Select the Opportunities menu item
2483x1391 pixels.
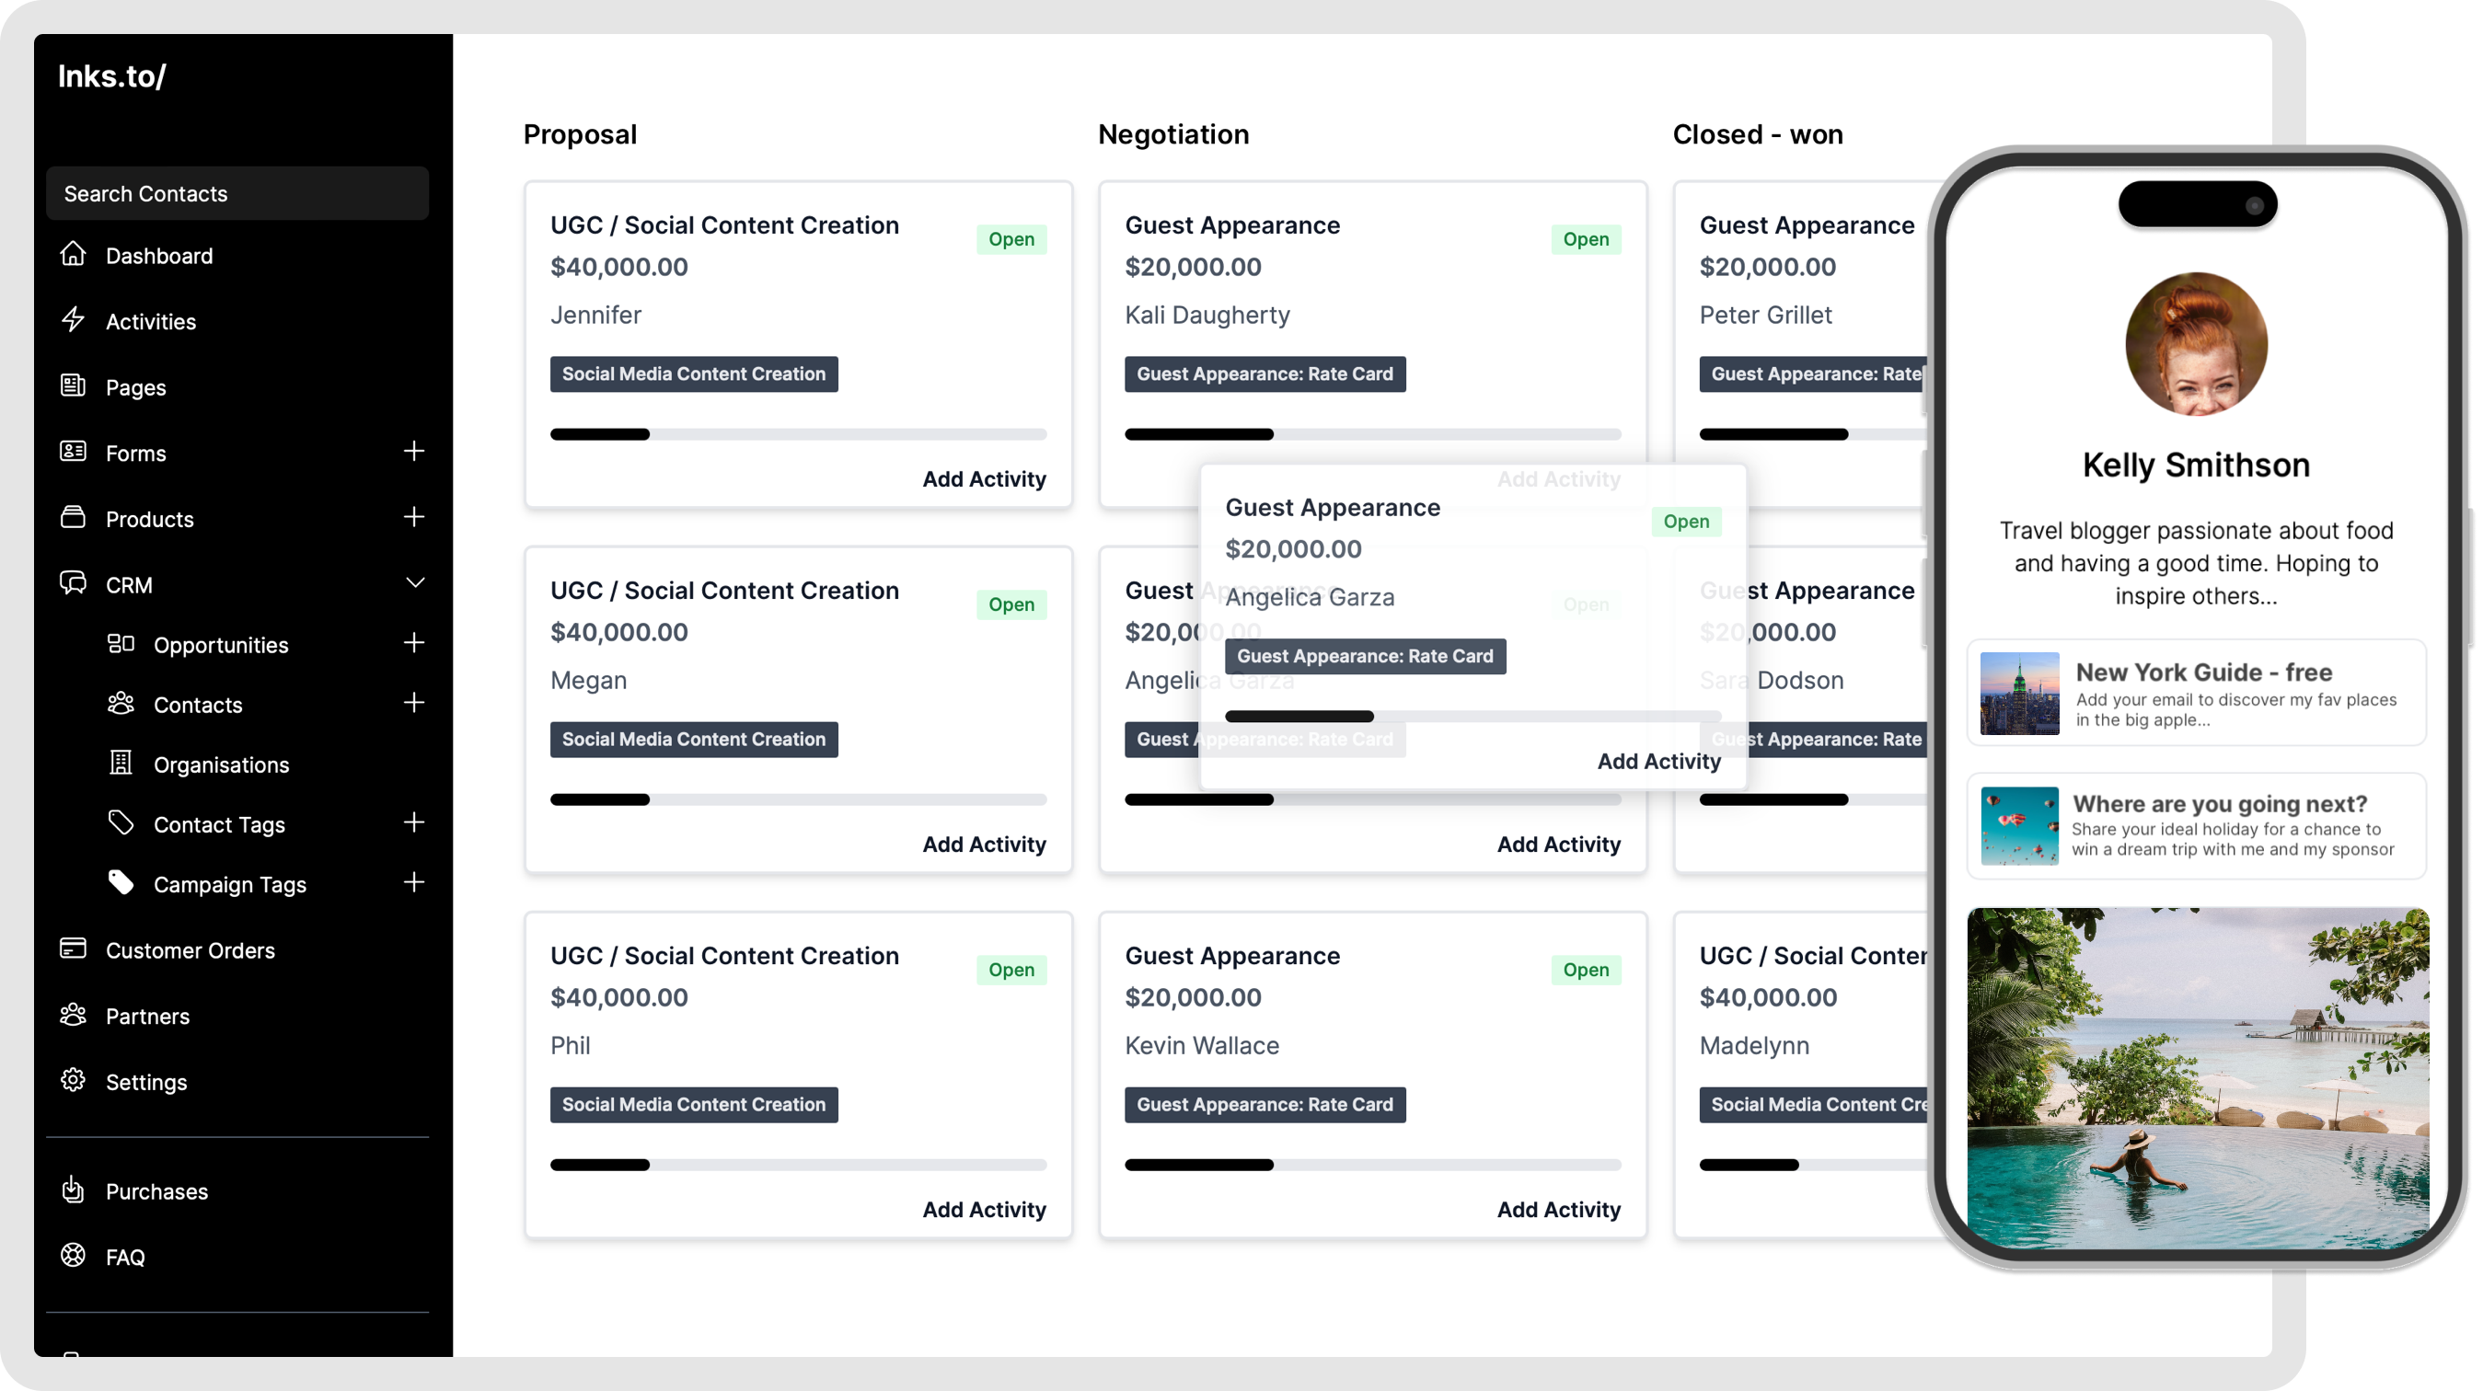[x=220, y=644]
